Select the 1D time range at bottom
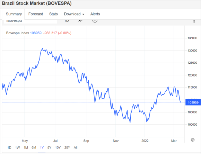 9,148
